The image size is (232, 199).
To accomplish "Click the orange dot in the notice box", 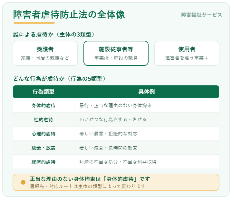I will [x=23, y=182].
